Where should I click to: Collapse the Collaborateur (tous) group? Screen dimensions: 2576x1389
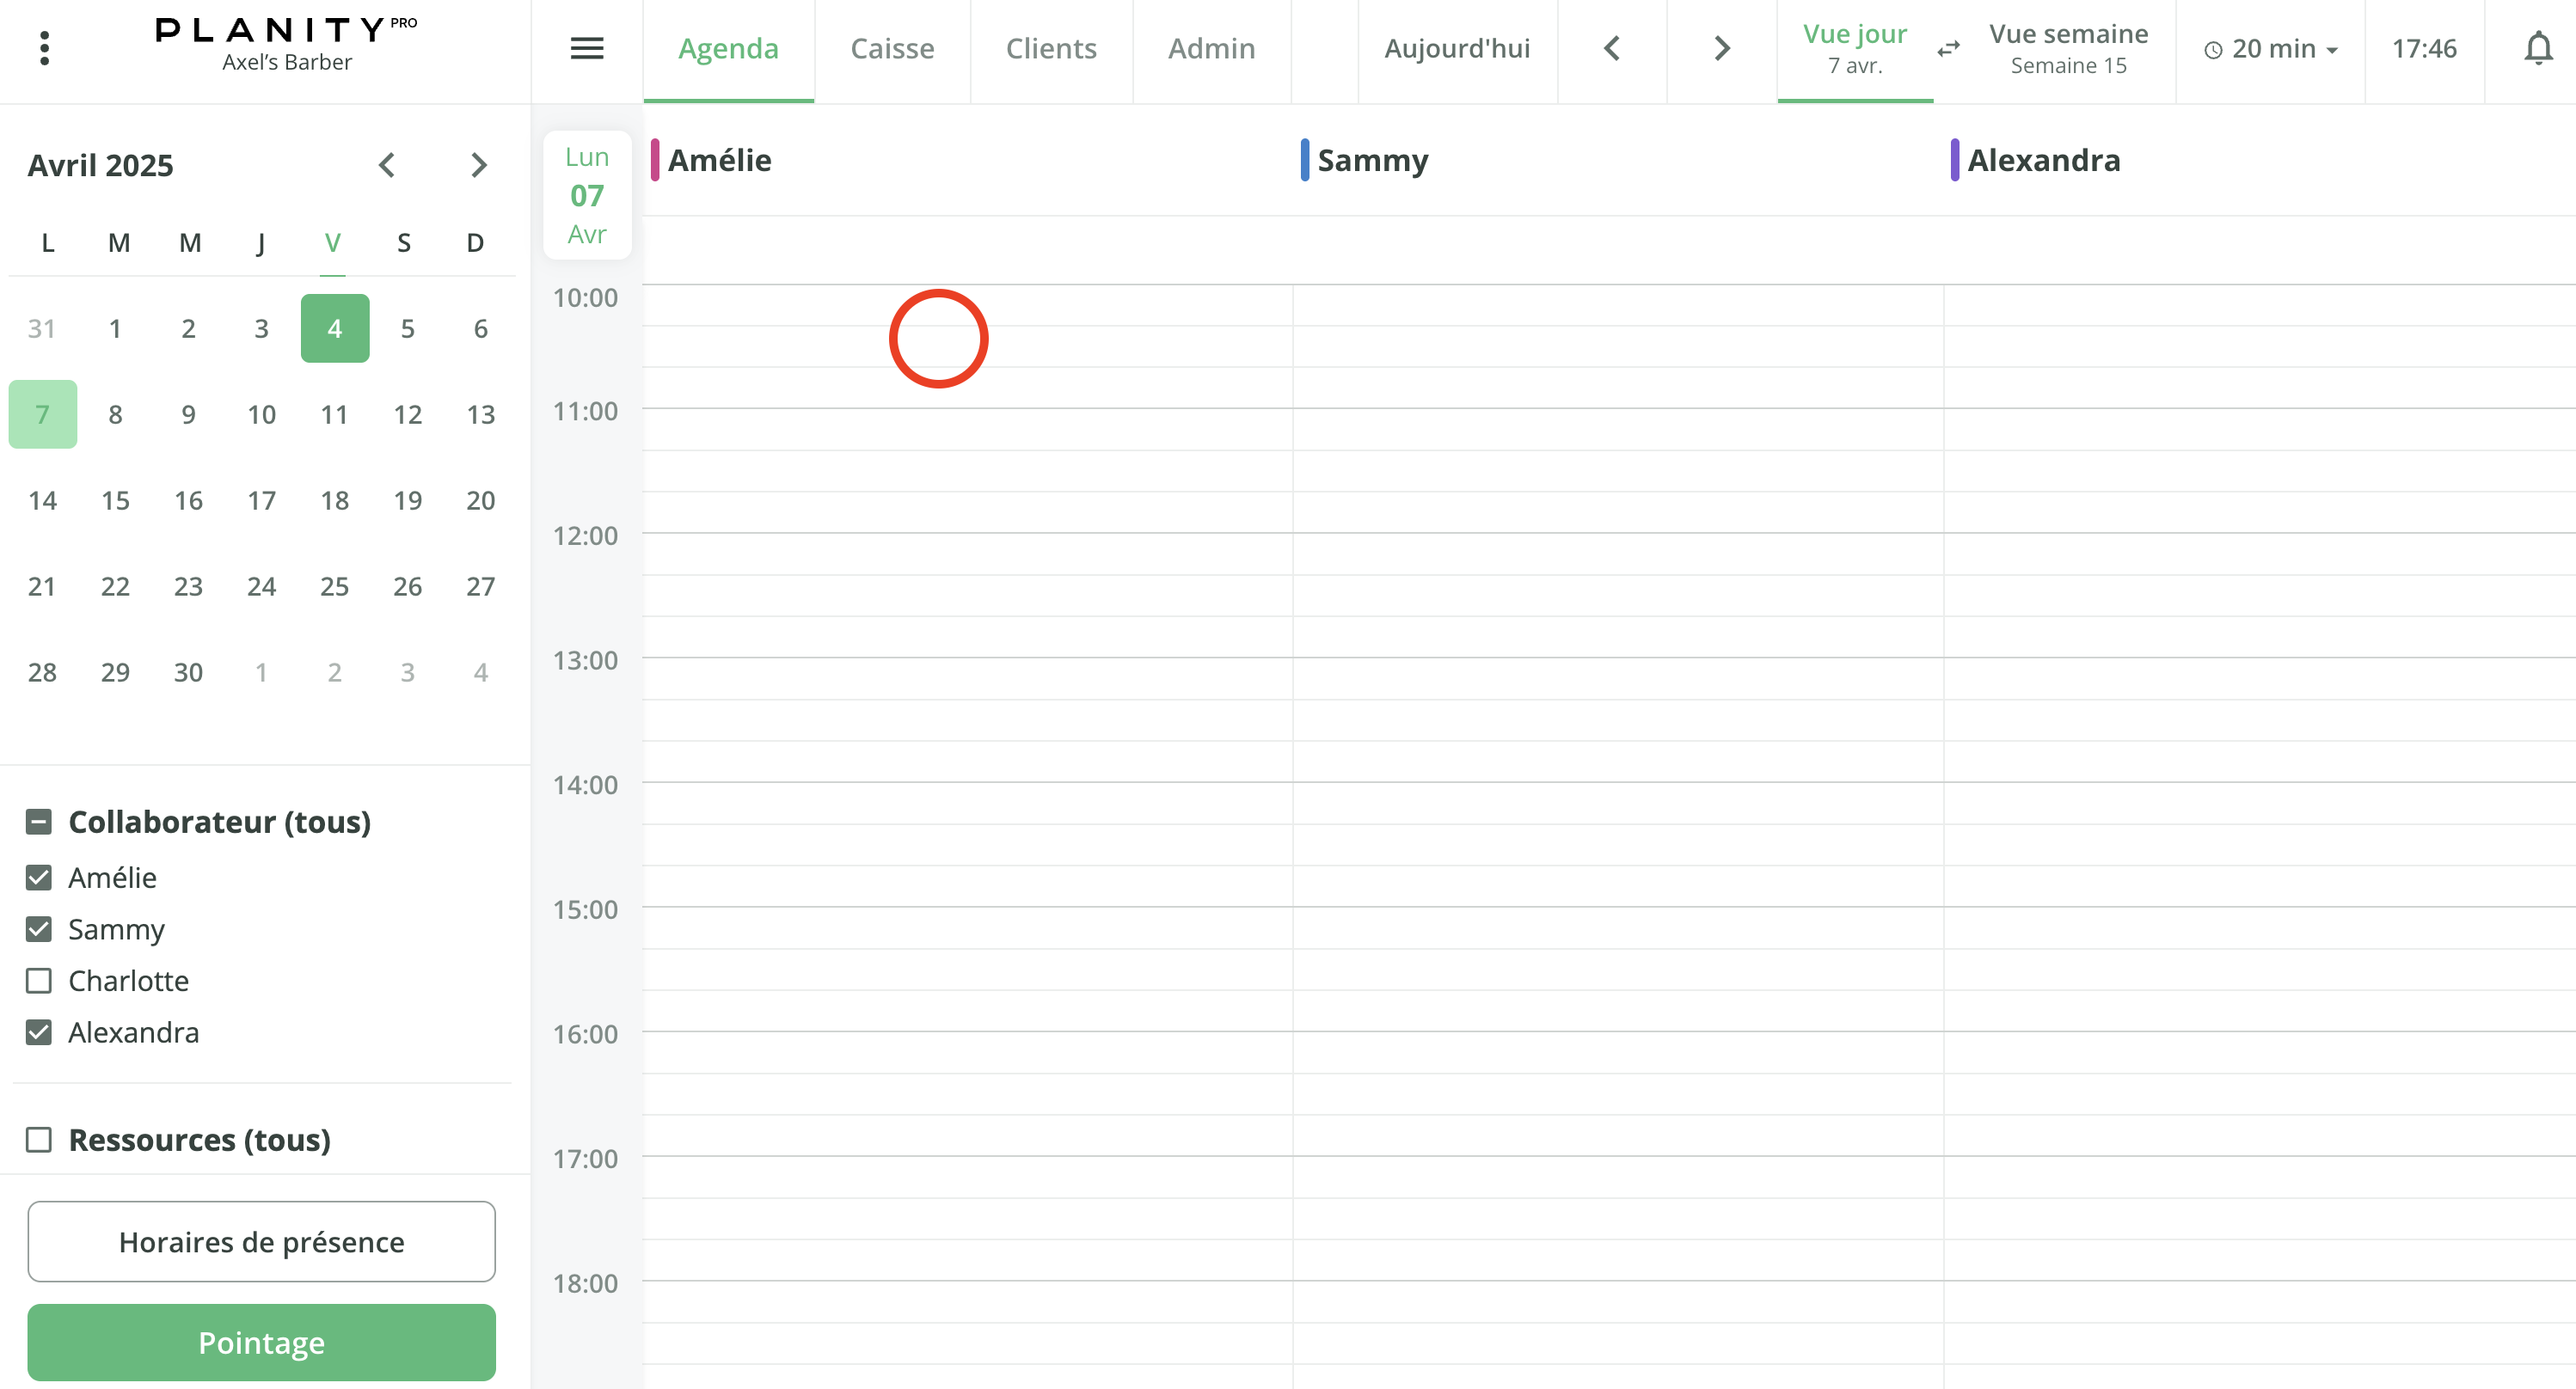39,822
